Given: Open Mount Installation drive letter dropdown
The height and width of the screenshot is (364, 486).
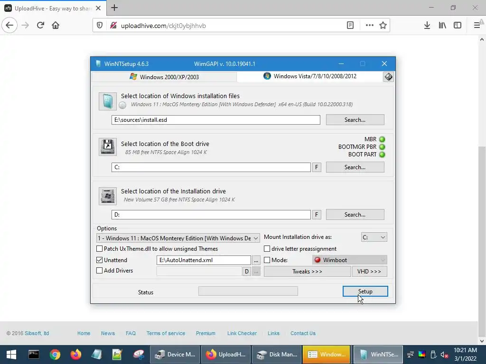Looking at the screenshot, I should 374,237.
